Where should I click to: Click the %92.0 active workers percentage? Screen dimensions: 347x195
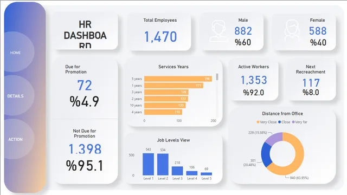coord(254,93)
